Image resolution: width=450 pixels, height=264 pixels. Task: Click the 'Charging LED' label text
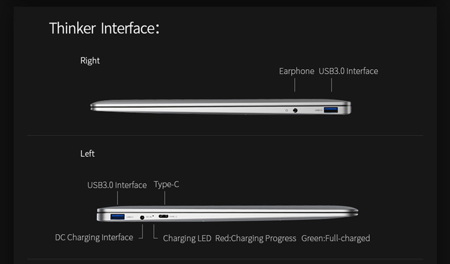click(x=187, y=238)
